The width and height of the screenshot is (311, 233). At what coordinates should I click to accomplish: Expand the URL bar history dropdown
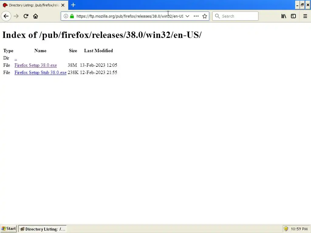(x=187, y=16)
